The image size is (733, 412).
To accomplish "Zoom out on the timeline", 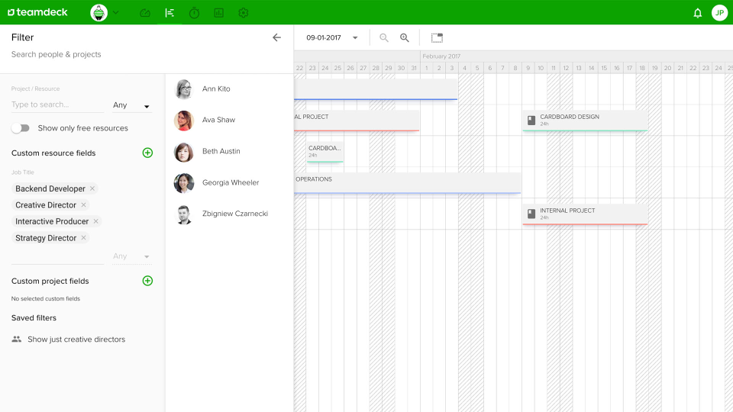I will coord(384,37).
